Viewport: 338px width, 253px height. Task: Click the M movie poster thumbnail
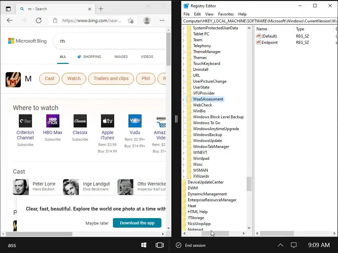13,80
